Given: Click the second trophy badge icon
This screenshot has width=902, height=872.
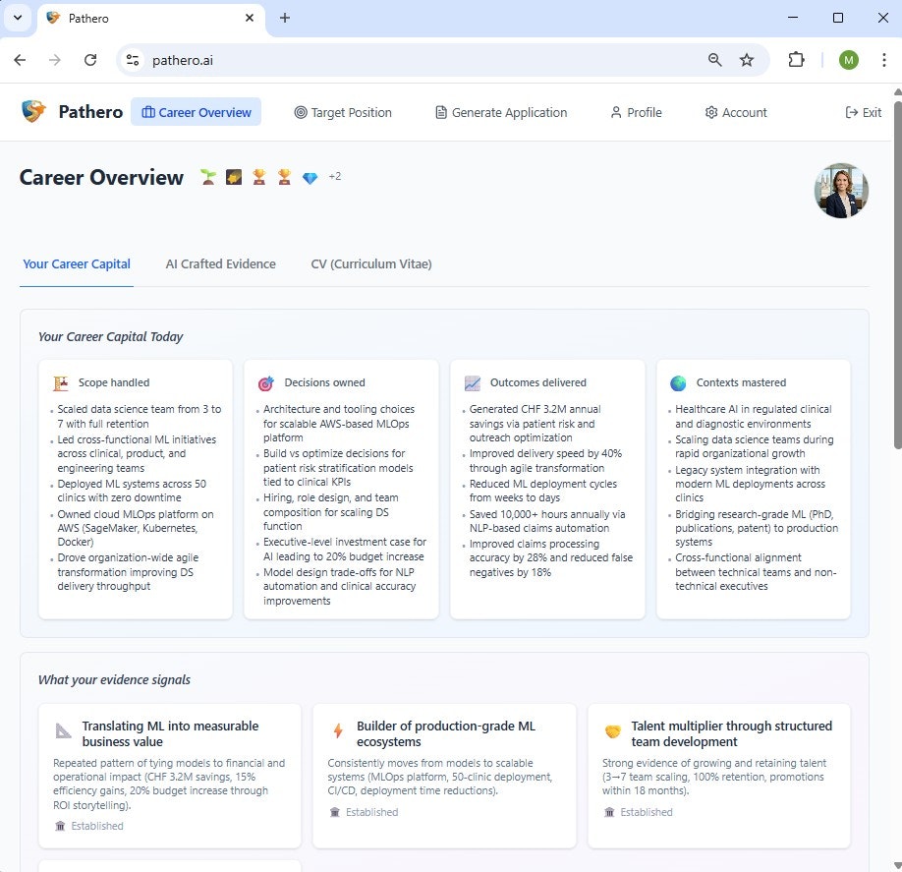Looking at the screenshot, I should [x=284, y=177].
